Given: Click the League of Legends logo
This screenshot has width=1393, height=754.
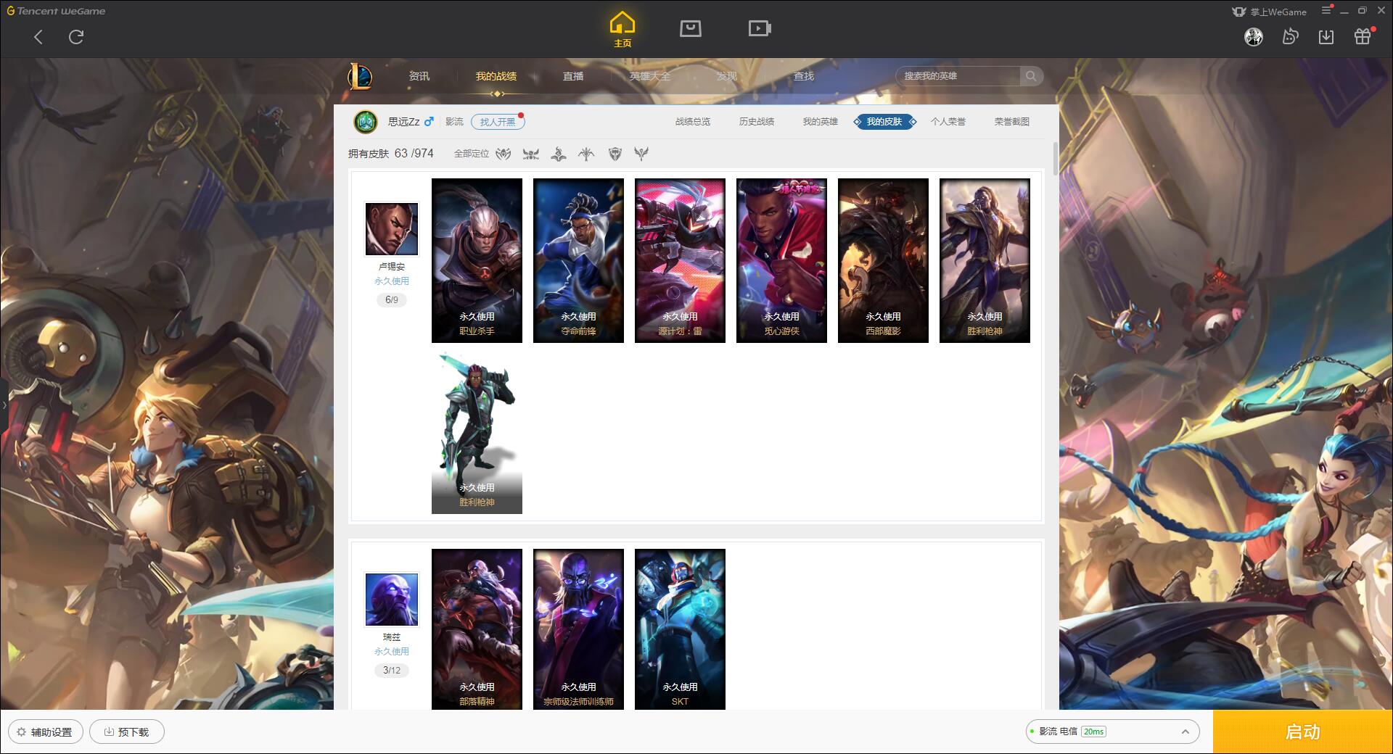Looking at the screenshot, I should click(360, 76).
